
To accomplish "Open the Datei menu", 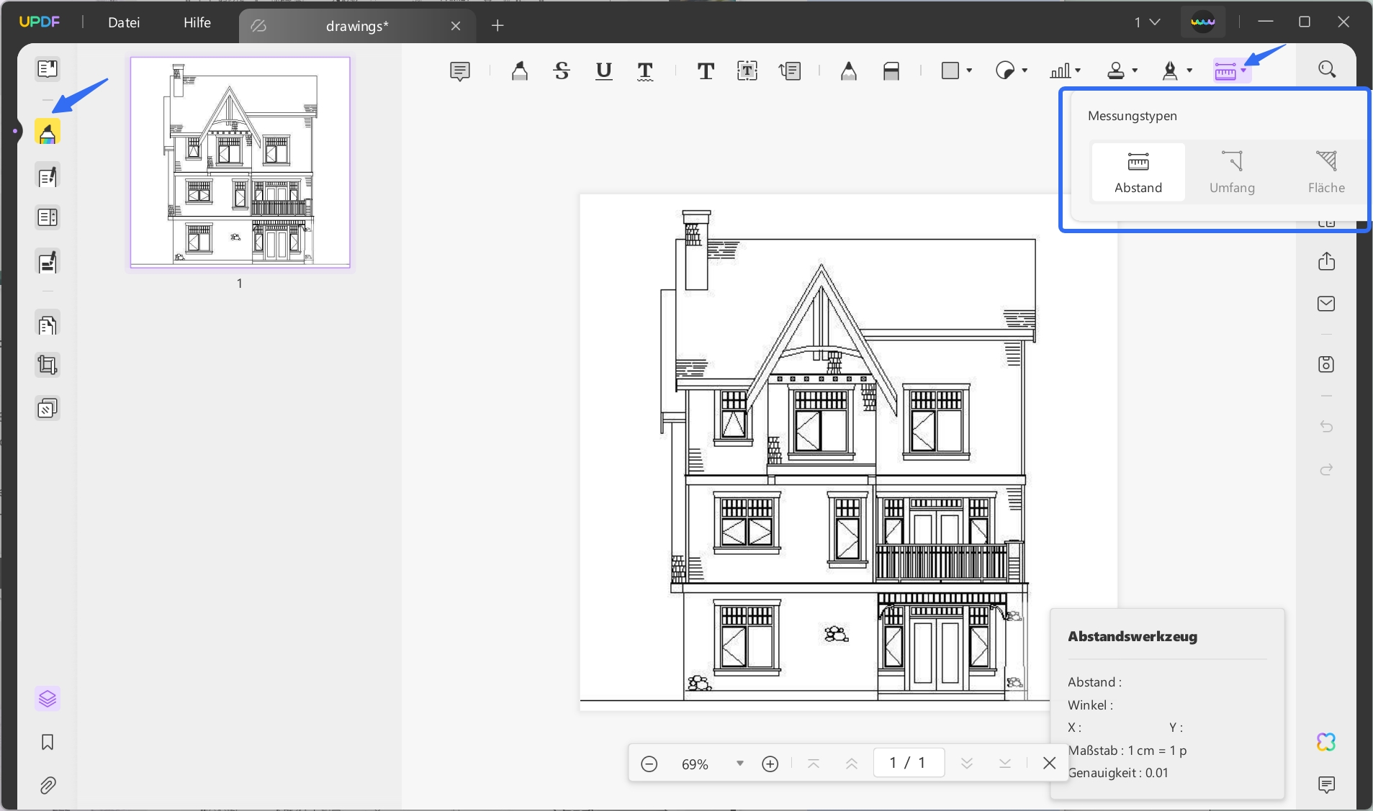I will [x=124, y=22].
